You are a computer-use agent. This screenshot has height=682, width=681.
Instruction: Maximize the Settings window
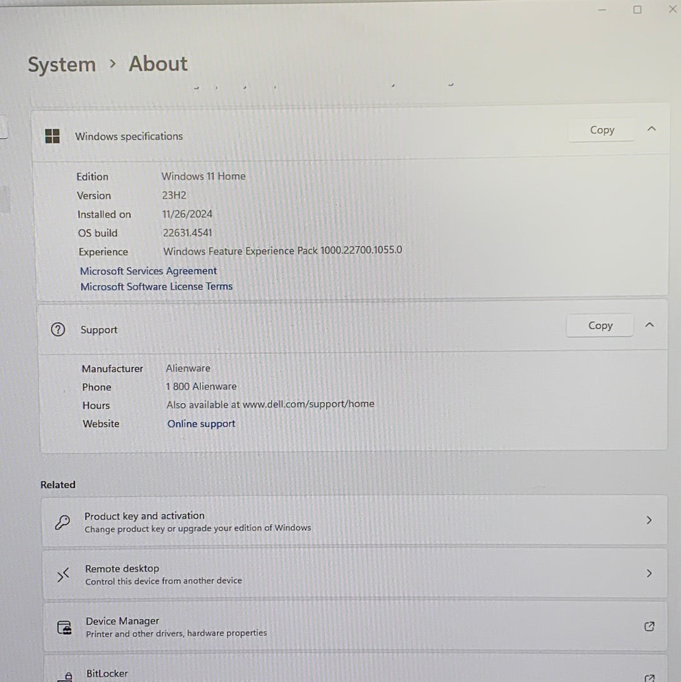point(637,9)
